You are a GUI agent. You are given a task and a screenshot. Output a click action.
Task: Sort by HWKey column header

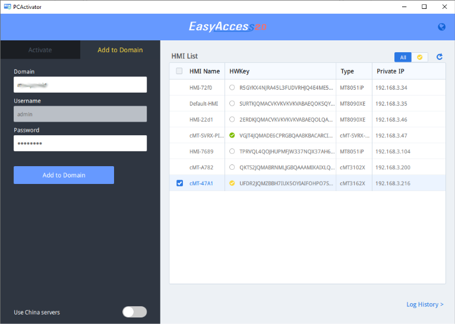click(239, 71)
